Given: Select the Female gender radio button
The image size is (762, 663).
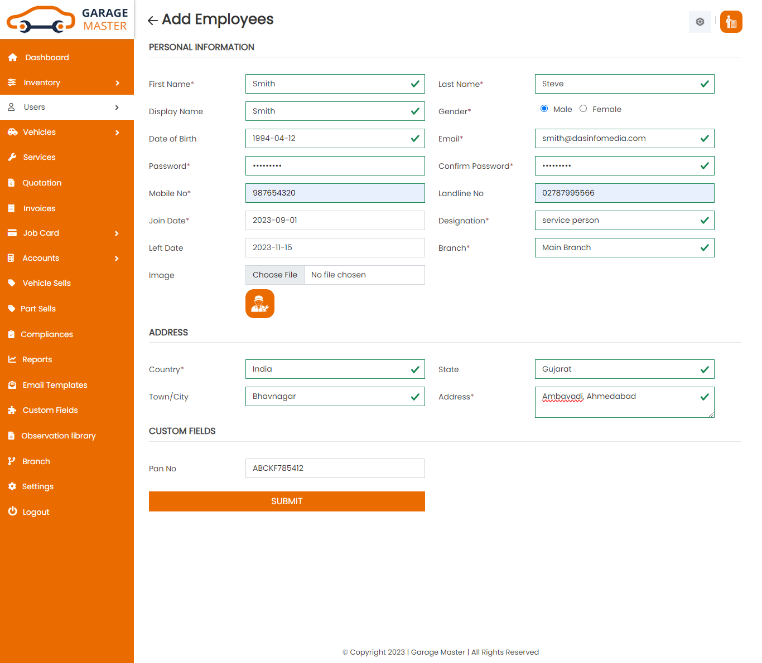Looking at the screenshot, I should (583, 109).
